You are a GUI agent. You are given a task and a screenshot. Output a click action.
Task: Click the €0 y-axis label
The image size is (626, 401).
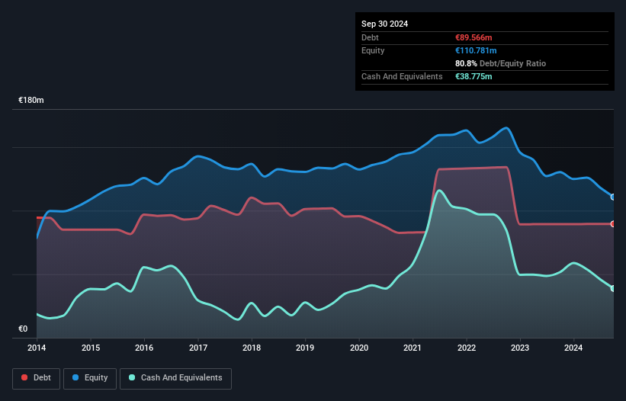[x=23, y=329]
